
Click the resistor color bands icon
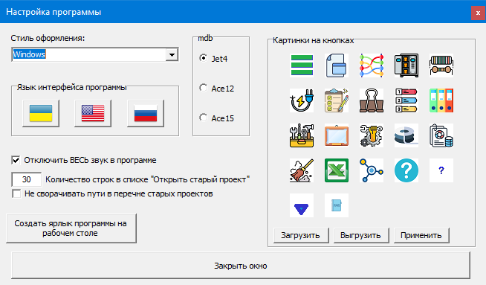click(x=441, y=65)
